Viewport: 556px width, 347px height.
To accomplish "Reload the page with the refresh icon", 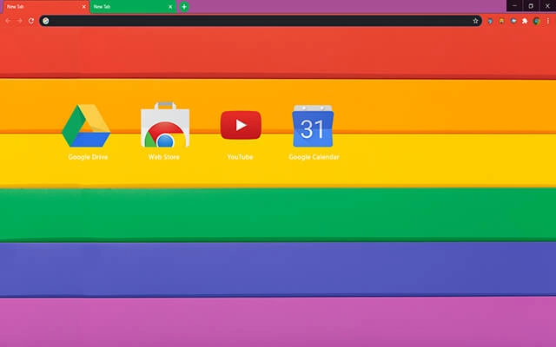I will pos(31,21).
